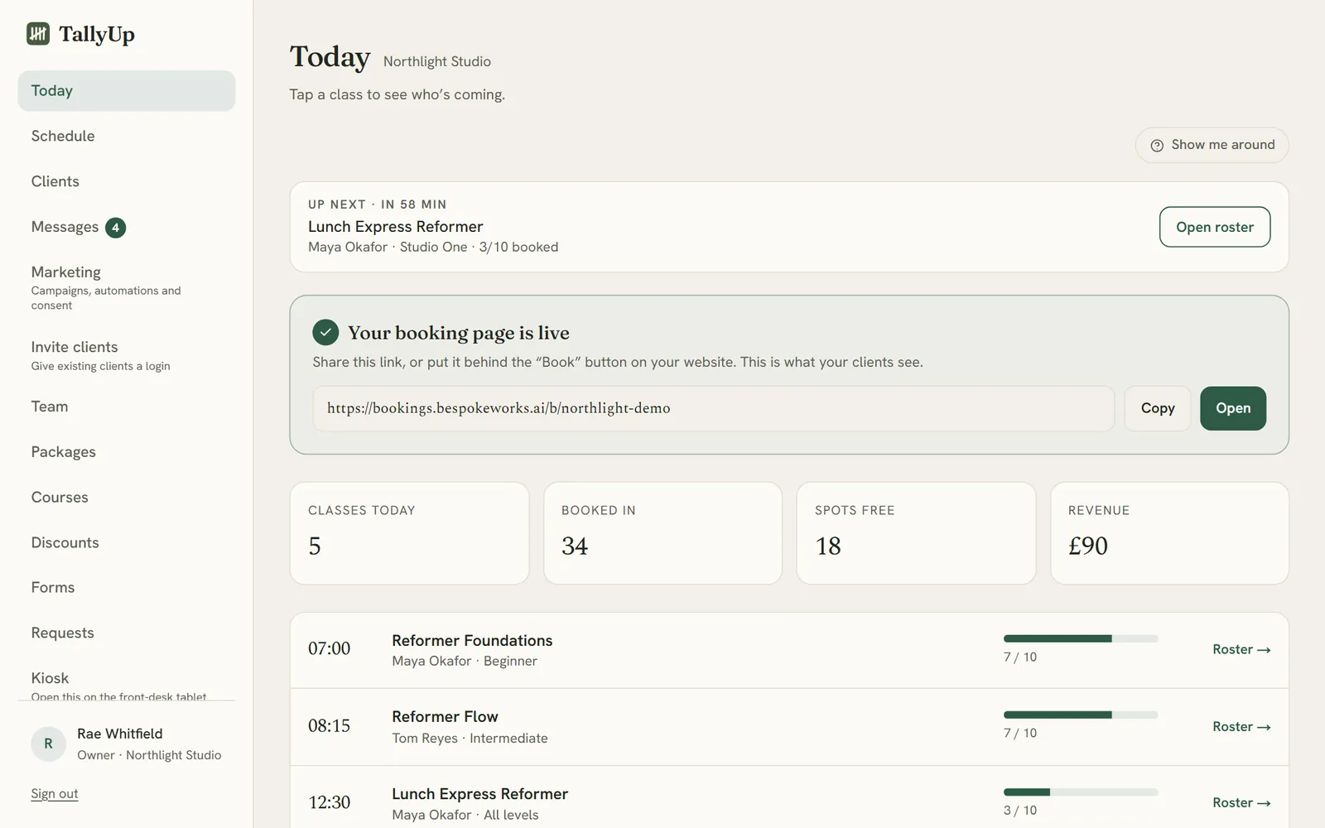Select Marketing in the sidebar

pos(127,287)
